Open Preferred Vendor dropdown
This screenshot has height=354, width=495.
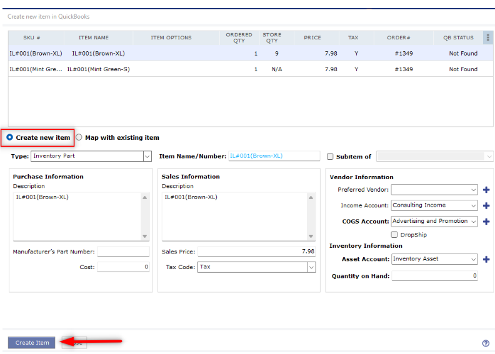(x=434, y=190)
